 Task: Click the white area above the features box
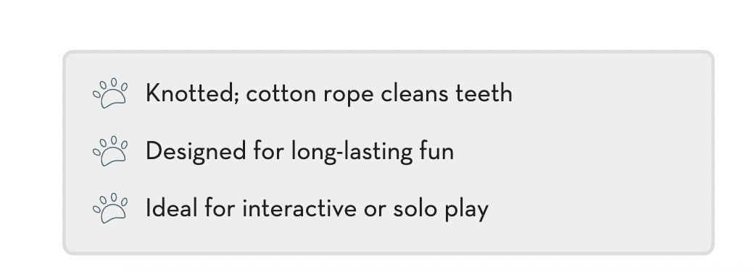tap(377, 24)
